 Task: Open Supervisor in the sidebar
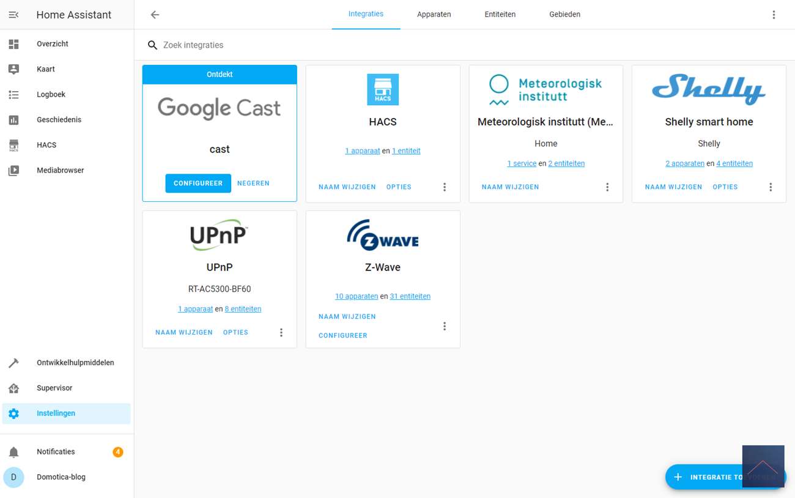pos(54,388)
